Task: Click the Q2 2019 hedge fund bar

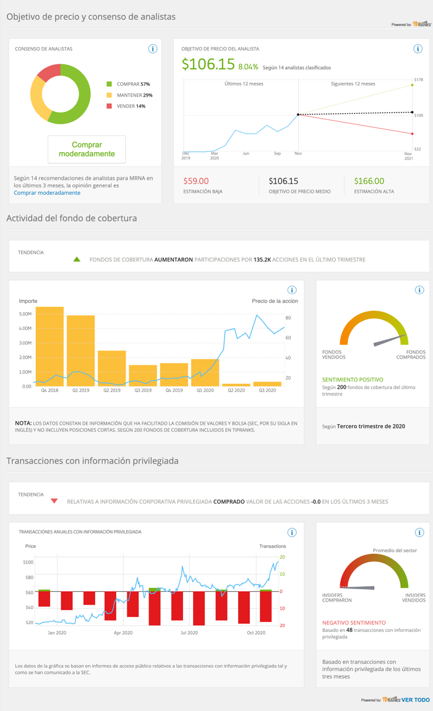Action: [x=112, y=368]
